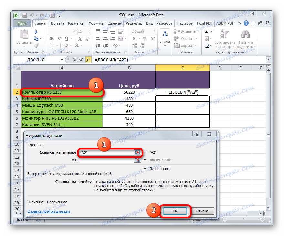Screen dimensions: 284x236
Task: Select the Format Painter brush icon
Action: click(36, 46)
